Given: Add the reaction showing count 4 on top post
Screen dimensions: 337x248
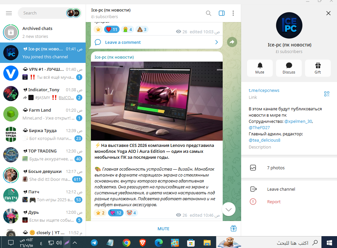Looking at the screenshot, I should 127,29.
